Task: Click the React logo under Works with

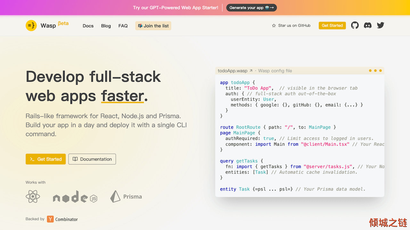Action: (x=33, y=196)
